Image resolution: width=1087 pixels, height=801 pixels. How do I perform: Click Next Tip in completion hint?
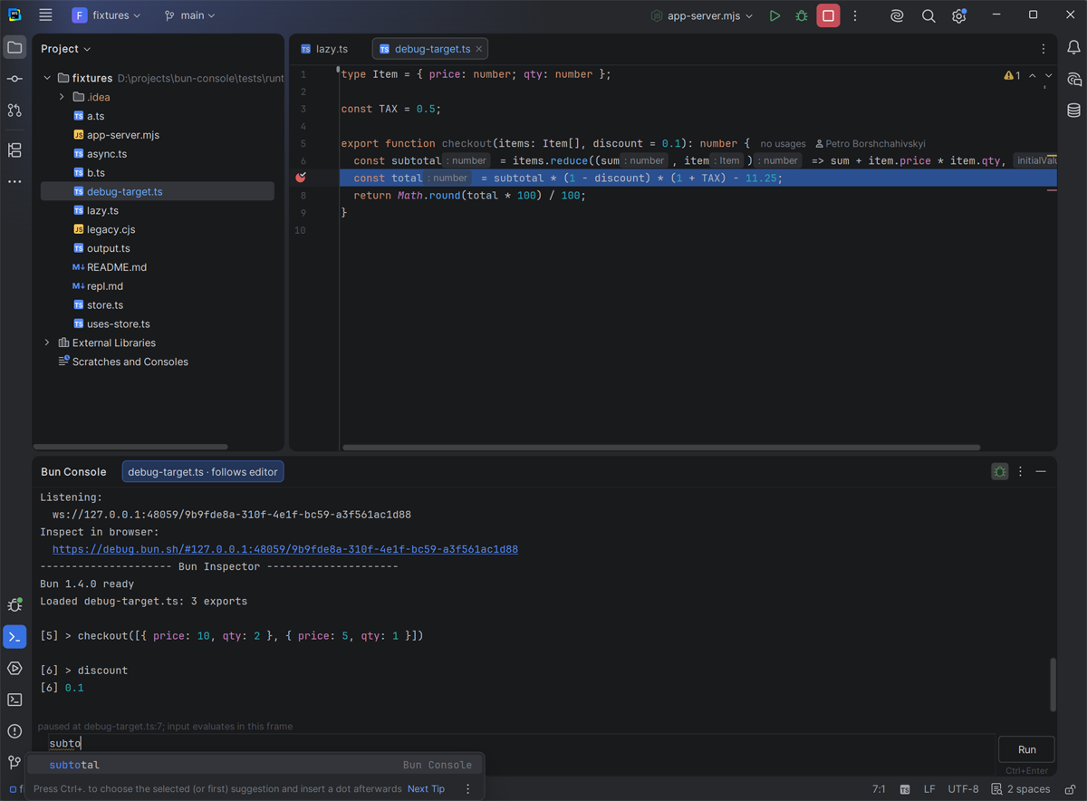[426, 789]
